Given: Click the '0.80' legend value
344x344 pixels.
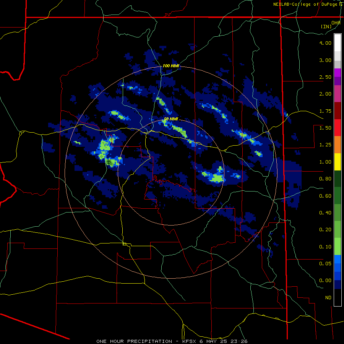Looking at the screenshot, I should coord(325,179).
